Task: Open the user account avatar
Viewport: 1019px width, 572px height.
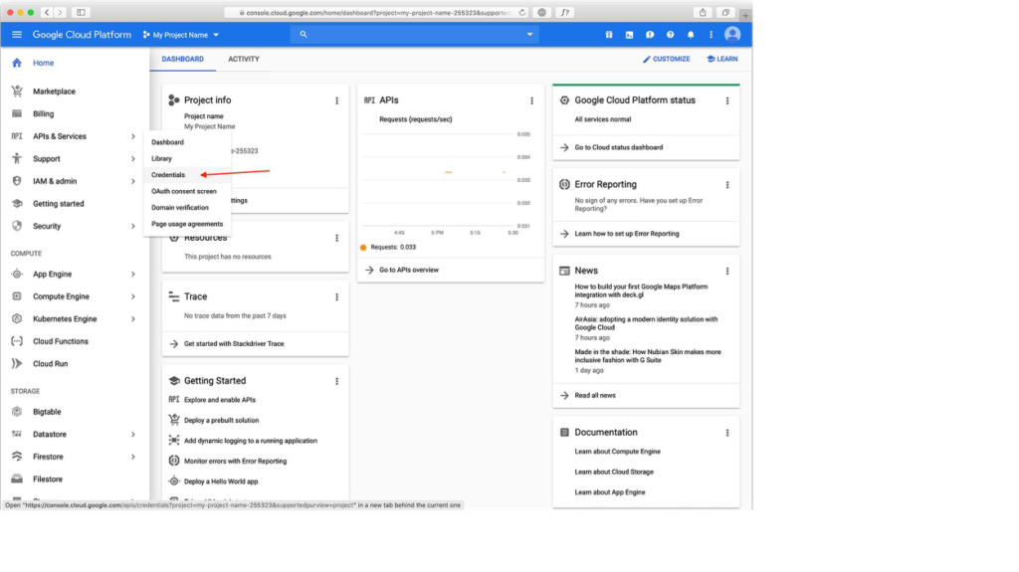Action: 732,35
